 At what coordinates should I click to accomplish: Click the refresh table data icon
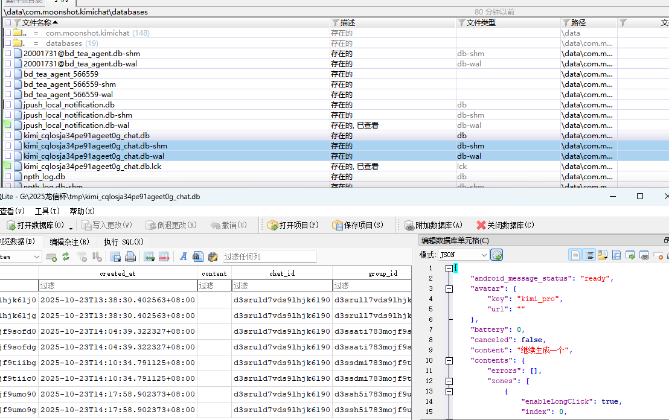[x=66, y=256]
